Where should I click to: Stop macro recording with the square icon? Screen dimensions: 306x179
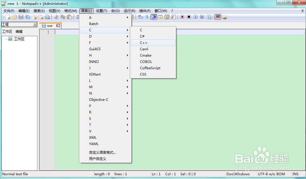(x=189, y=17)
